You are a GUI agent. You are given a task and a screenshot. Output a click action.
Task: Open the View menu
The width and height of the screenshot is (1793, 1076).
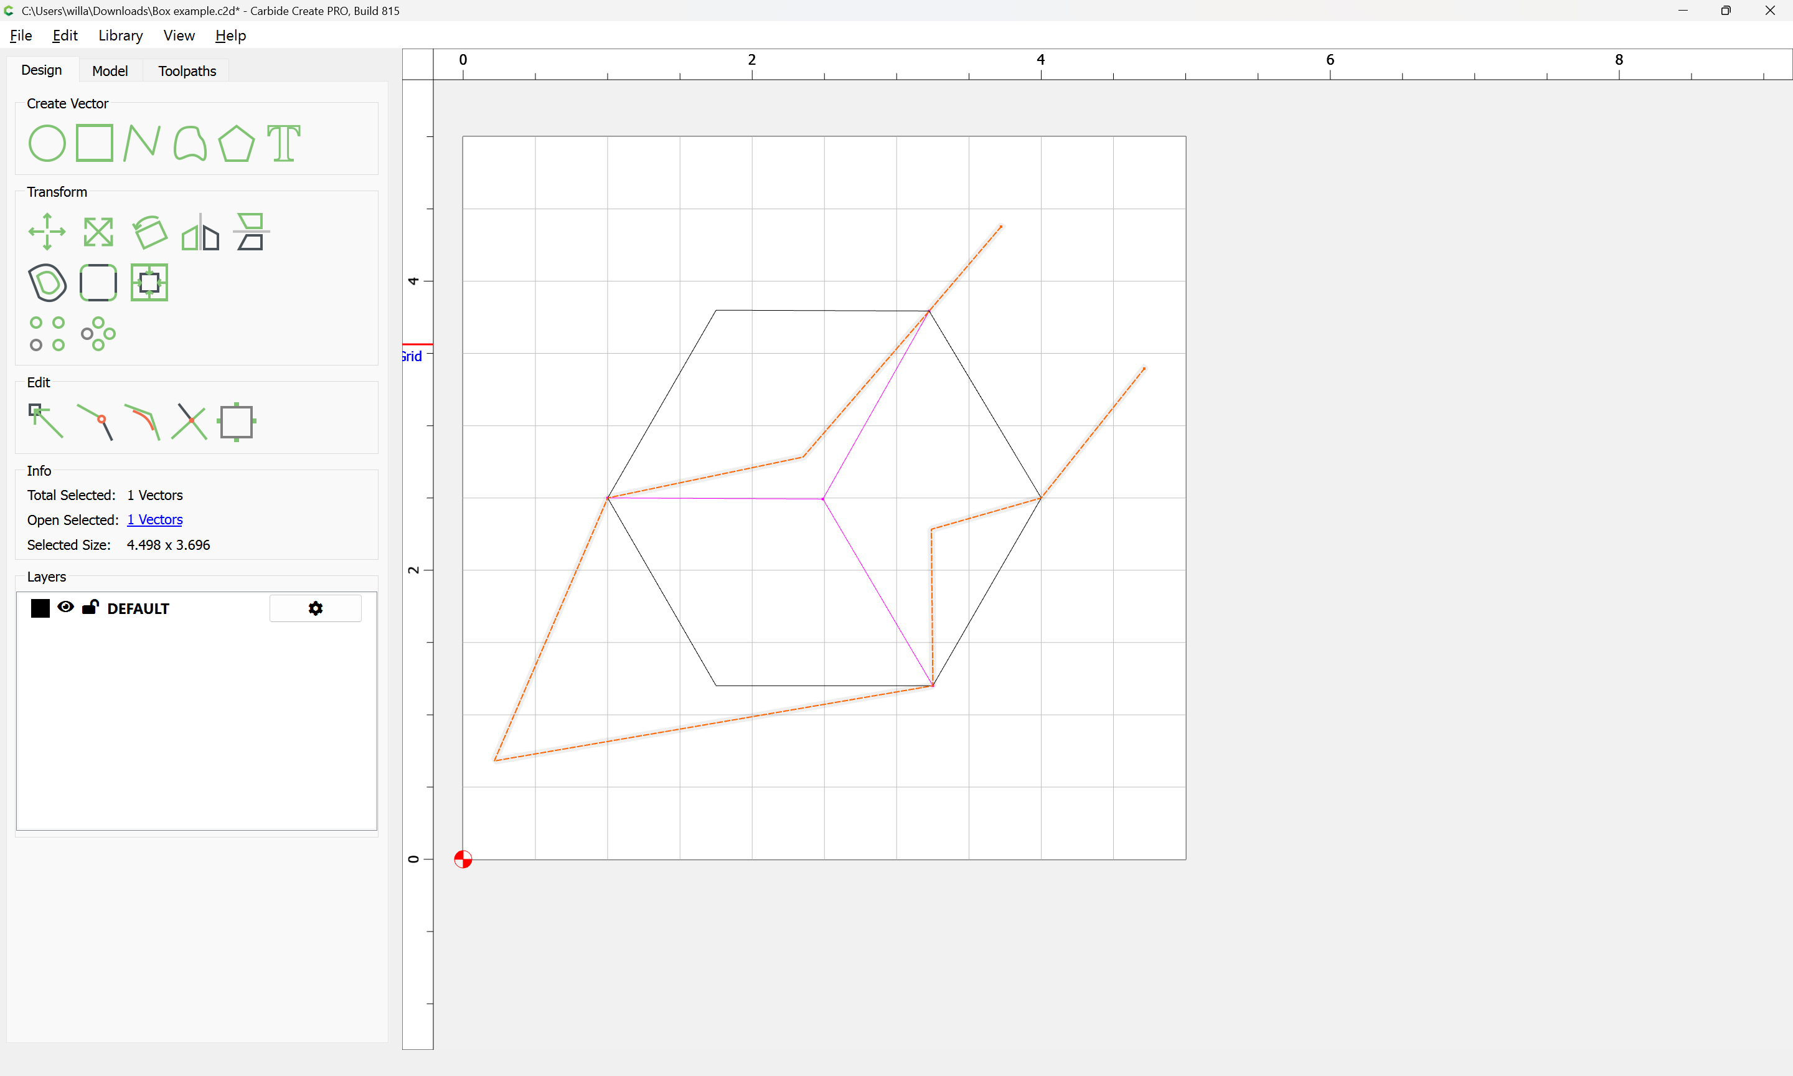[x=179, y=35]
